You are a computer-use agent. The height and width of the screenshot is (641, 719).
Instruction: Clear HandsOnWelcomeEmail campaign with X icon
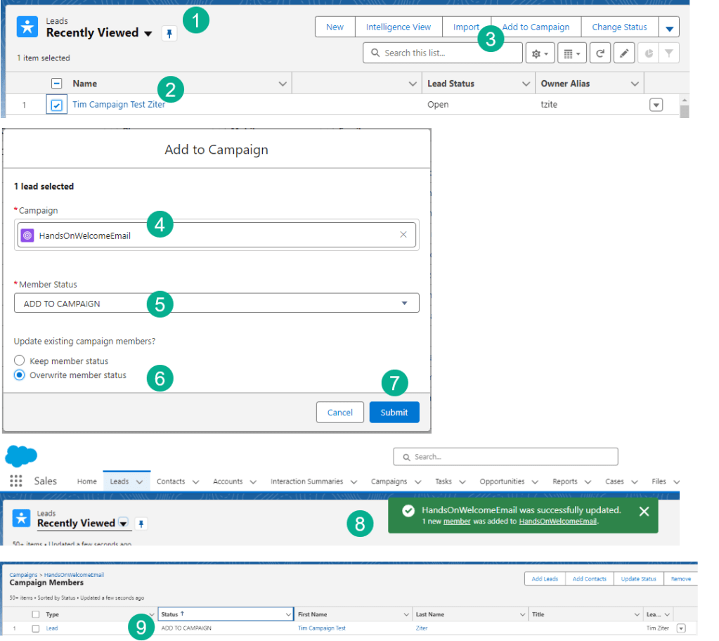click(403, 235)
